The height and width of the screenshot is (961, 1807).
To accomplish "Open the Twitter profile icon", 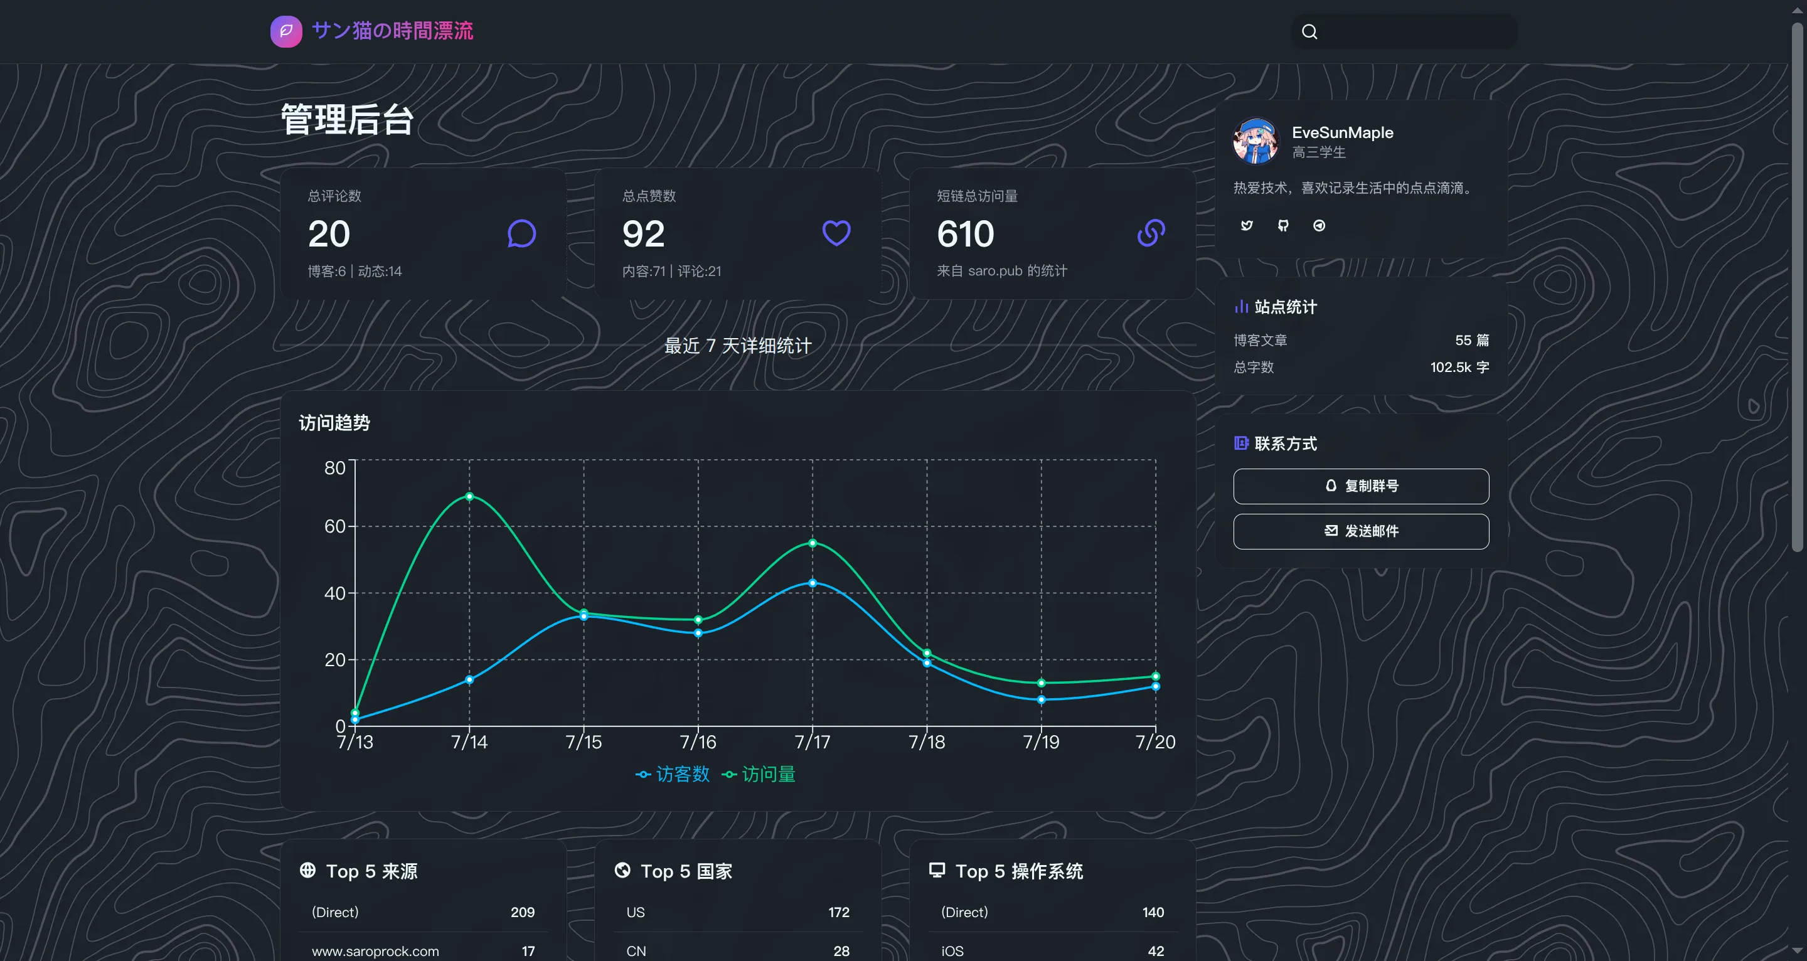I will [1247, 225].
